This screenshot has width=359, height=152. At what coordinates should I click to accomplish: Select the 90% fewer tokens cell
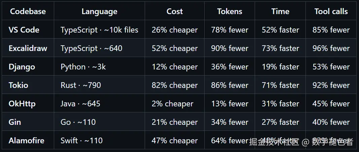click(x=230, y=48)
